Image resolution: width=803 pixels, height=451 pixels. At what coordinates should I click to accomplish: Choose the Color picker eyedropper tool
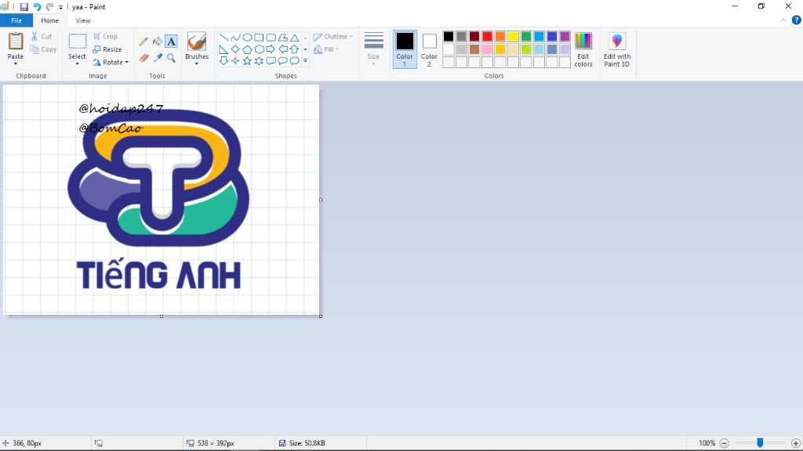tap(156, 58)
